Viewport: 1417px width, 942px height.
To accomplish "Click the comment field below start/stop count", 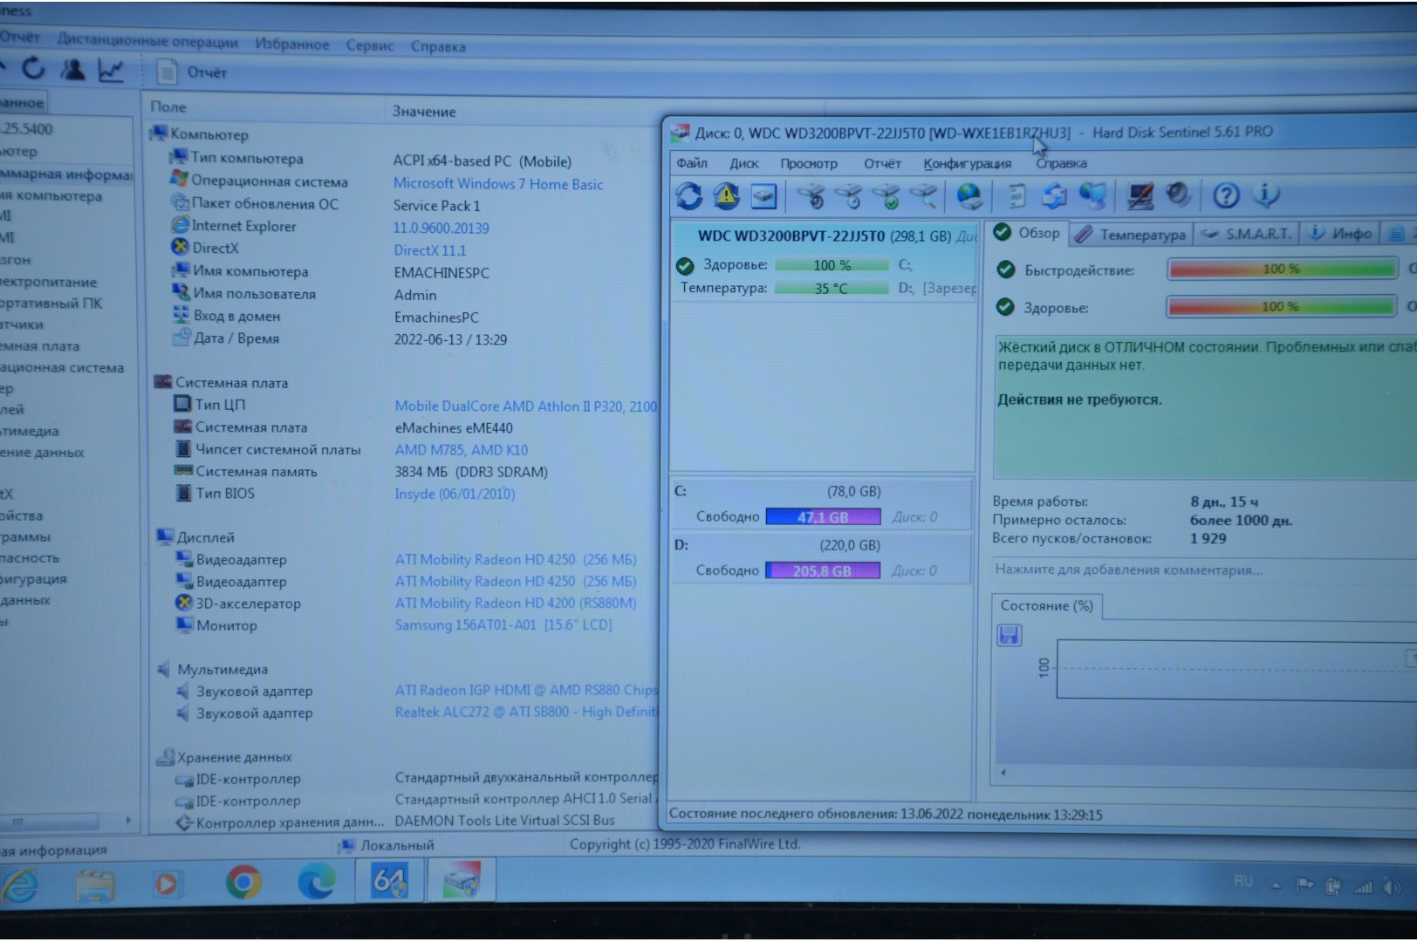I will tap(1128, 570).
